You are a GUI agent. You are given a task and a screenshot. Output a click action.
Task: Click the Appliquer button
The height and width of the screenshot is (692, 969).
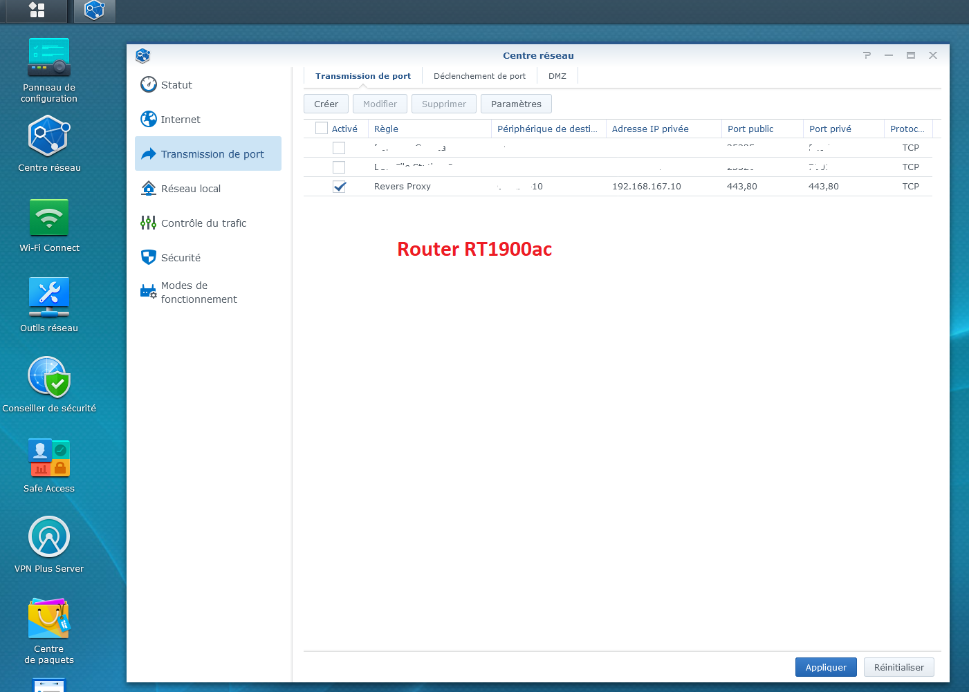coord(826,667)
